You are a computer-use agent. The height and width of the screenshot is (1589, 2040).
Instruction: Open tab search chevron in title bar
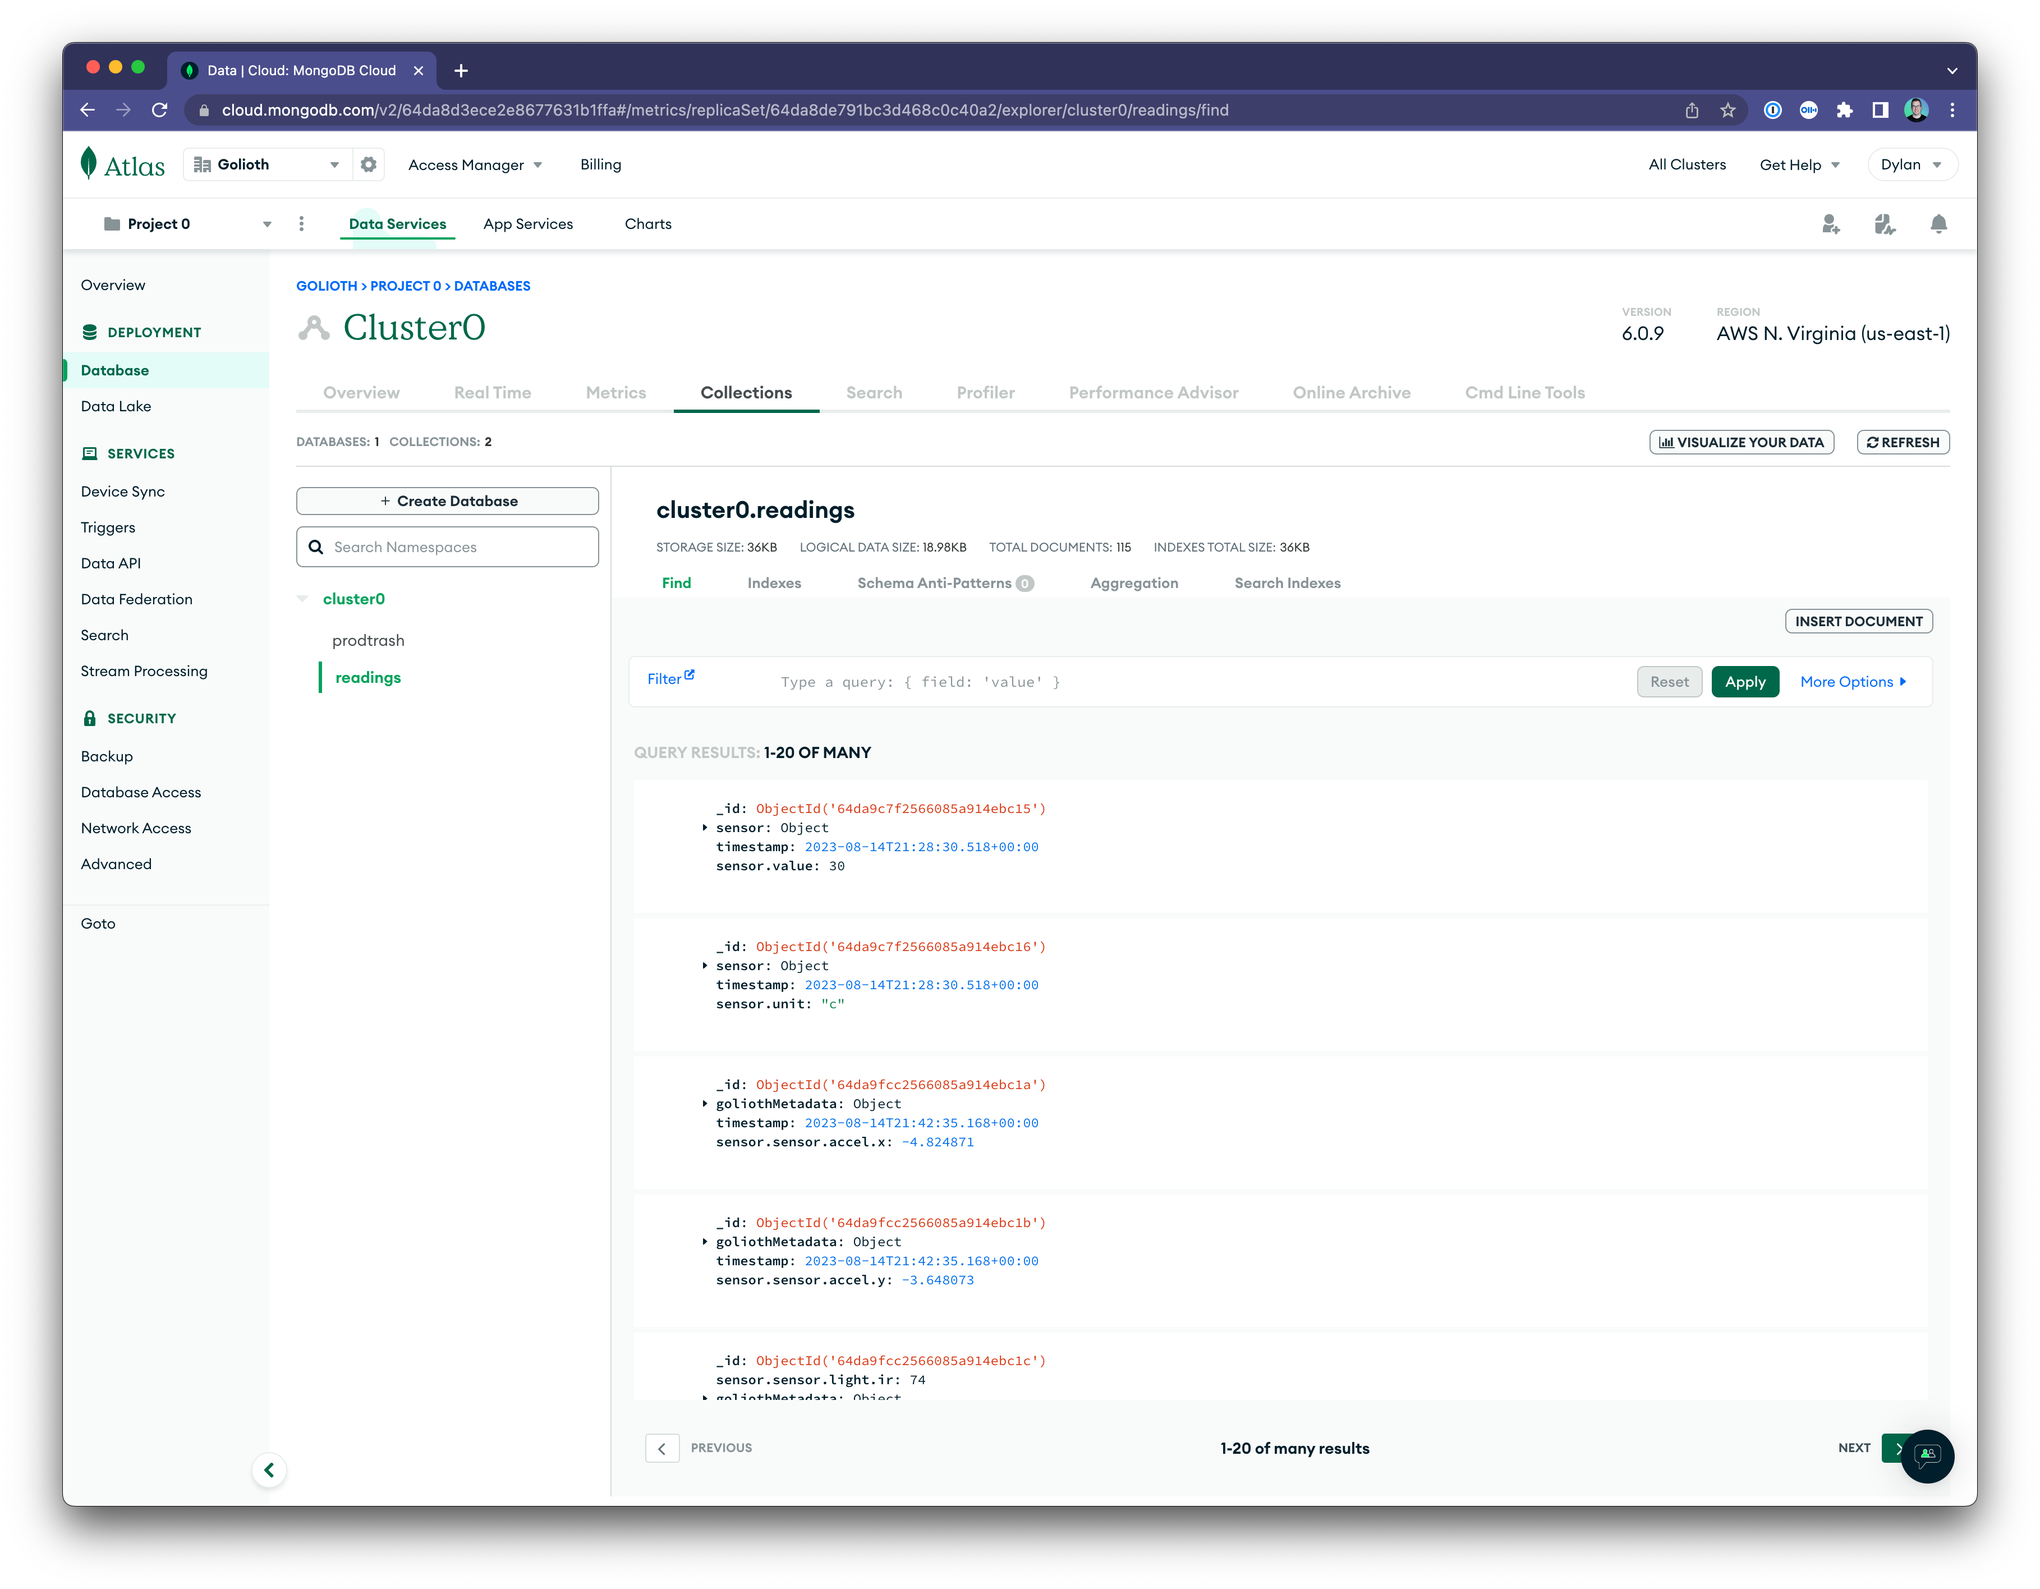pos(1951,71)
